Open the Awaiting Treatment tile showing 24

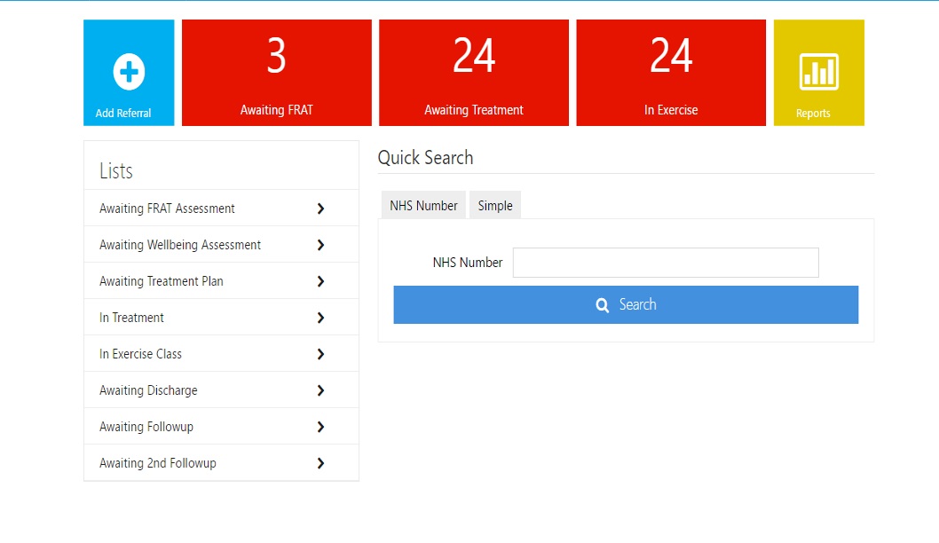(474, 73)
